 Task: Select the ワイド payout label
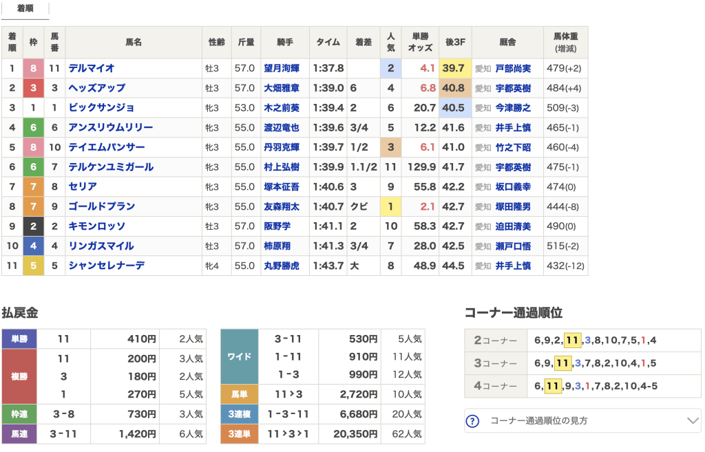click(x=239, y=356)
